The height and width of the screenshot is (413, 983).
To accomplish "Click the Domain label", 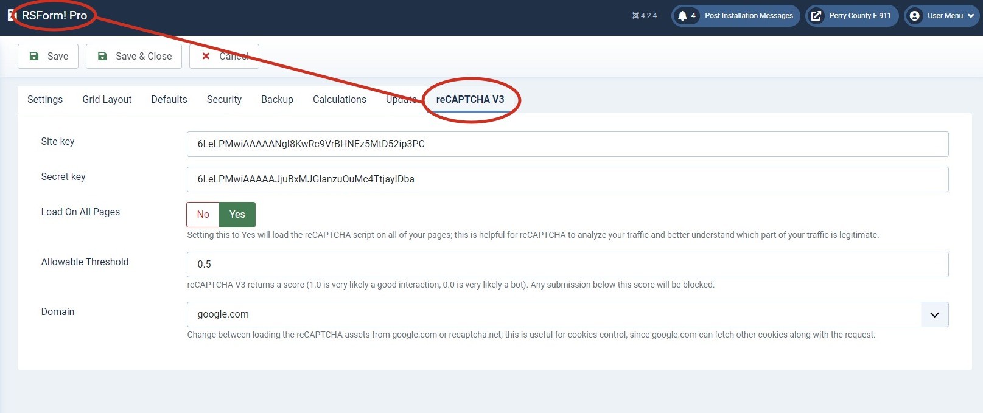I will [x=58, y=311].
